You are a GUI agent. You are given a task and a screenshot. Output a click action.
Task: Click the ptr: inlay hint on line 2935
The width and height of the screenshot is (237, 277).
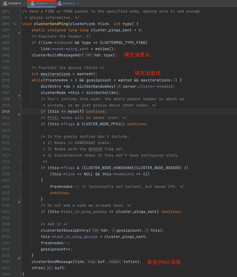click(x=50, y=268)
